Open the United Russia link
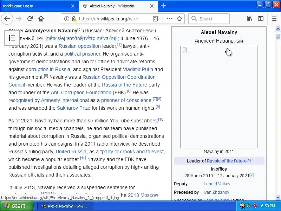281x211 pixels. tap(71, 152)
